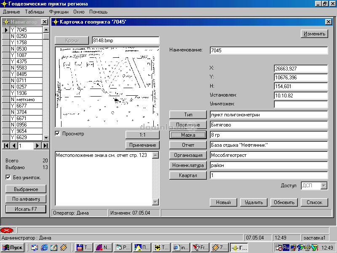The height and width of the screenshot is (253, 337).
Task: Click the Марка button
Action: 188,135
